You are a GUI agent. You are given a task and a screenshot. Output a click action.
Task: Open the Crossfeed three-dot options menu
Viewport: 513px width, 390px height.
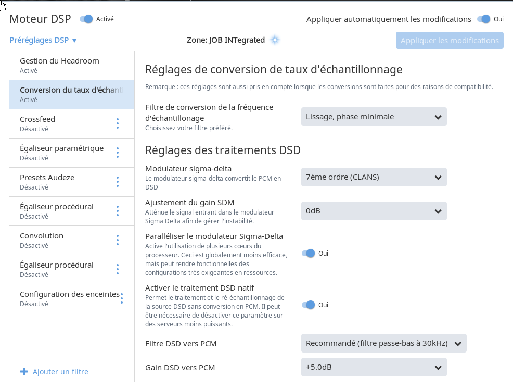point(118,123)
